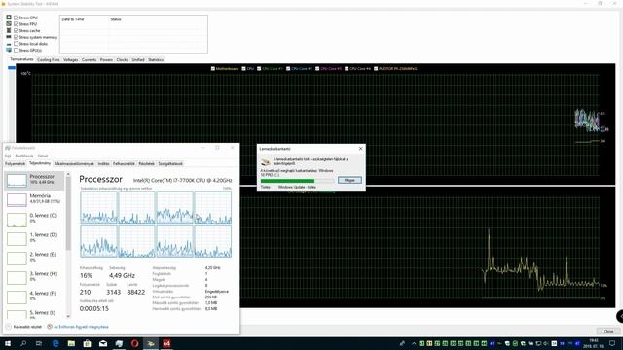Switch to AIDA64 via its taskbar icon
This screenshot has width=623, height=350.
point(166,343)
